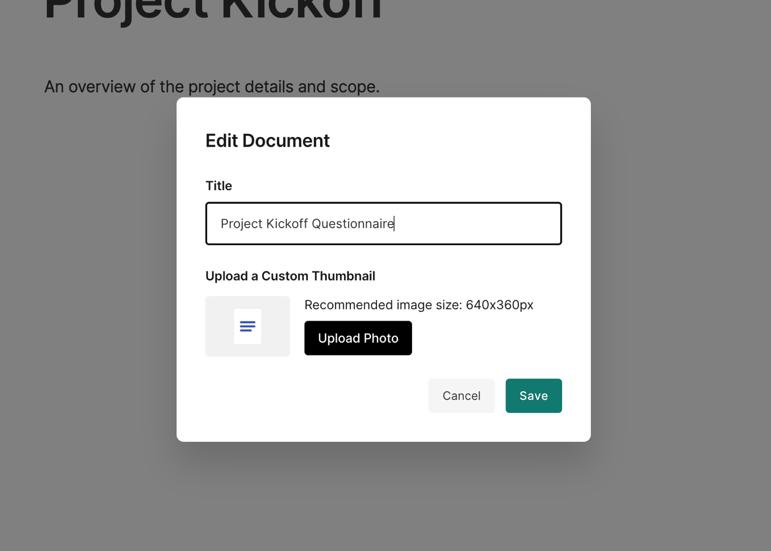Cancel editing the document
This screenshot has width=771, height=551.
[461, 396]
